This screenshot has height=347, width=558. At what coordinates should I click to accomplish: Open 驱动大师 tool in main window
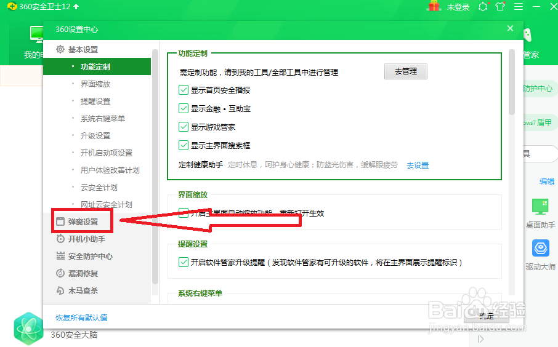[541, 255]
